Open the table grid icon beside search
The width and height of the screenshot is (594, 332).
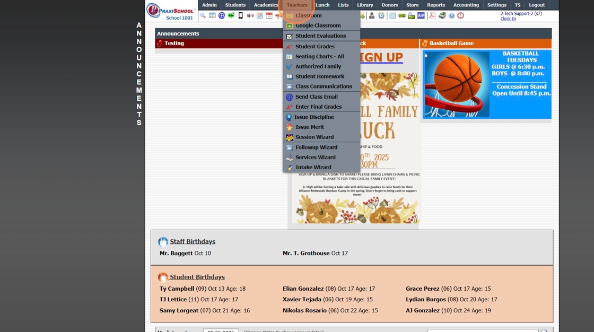point(212,15)
